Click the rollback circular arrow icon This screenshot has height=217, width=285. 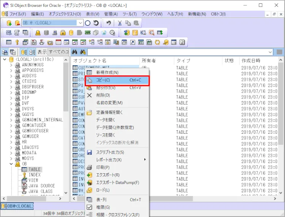coord(96,23)
